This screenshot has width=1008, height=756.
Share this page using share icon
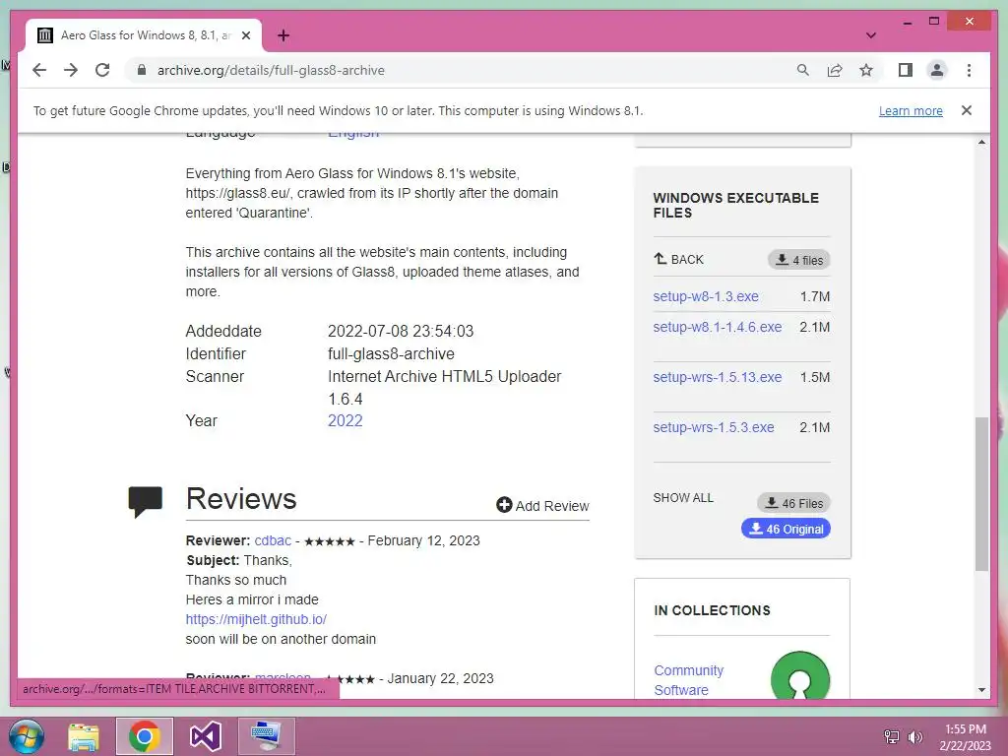[x=835, y=70]
